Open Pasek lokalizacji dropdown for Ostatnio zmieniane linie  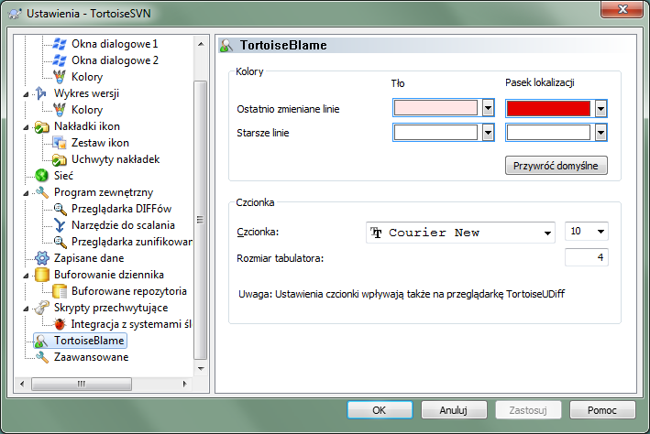point(601,108)
